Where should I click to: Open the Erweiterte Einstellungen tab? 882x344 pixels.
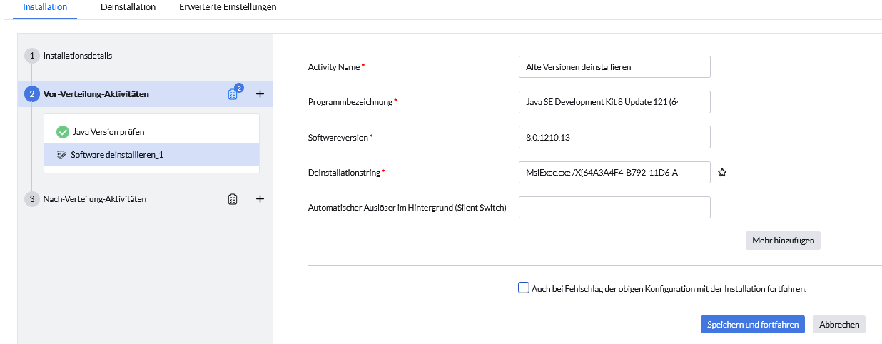228,7
